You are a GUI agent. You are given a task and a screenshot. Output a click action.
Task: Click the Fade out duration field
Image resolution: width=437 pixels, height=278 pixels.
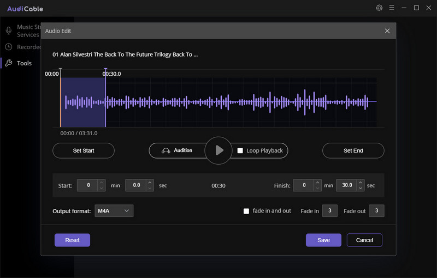click(x=376, y=211)
